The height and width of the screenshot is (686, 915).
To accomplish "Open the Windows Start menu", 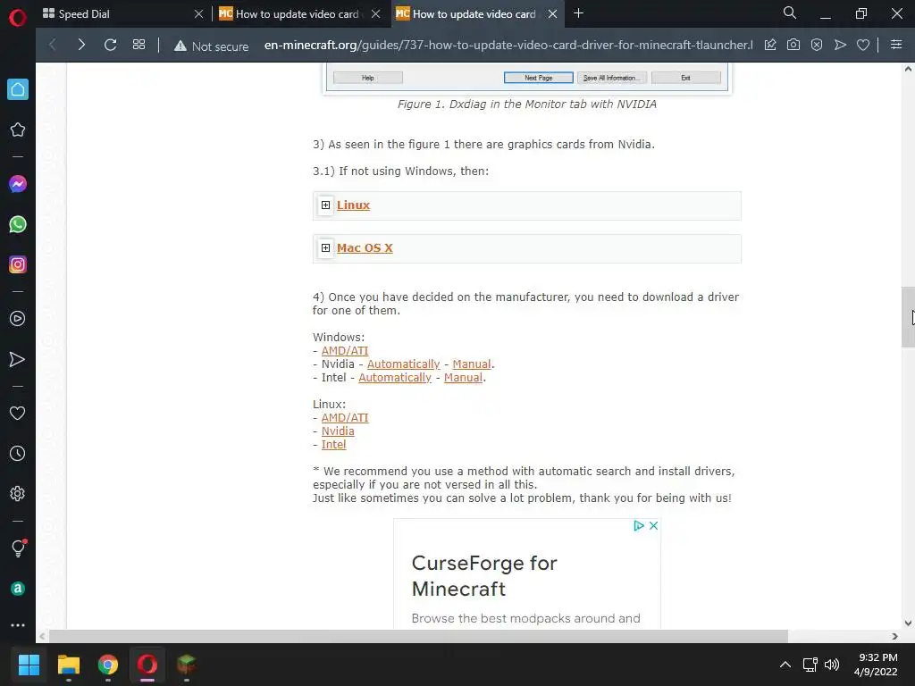I will (x=29, y=665).
